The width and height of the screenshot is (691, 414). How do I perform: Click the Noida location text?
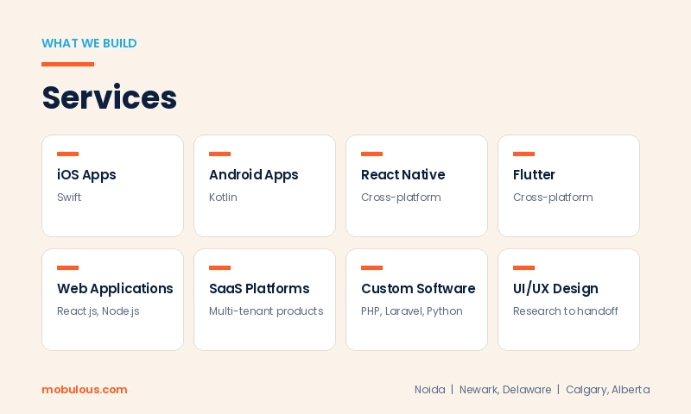click(429, 389)
